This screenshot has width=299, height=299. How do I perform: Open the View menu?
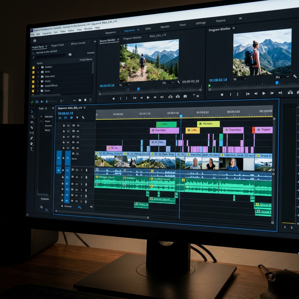(x=79, y=30)
